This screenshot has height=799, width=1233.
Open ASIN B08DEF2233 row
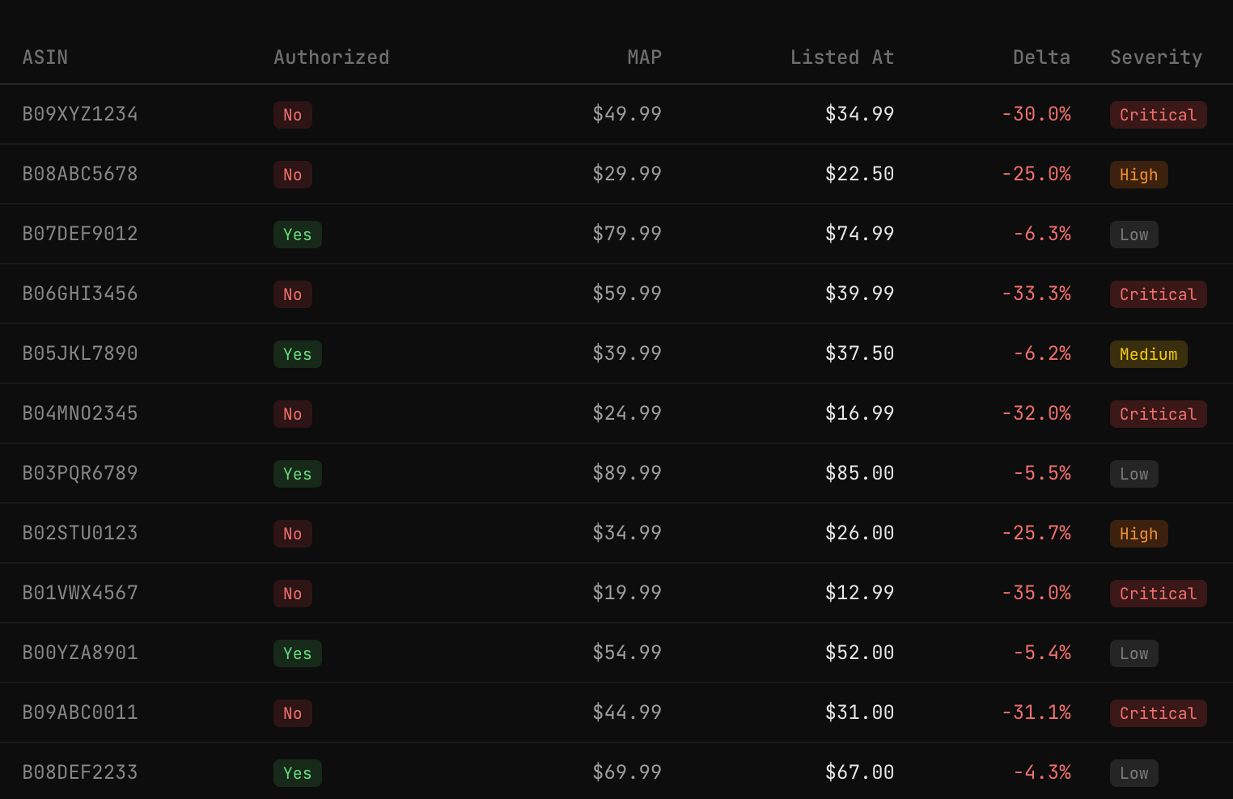(x=616, y=772)
